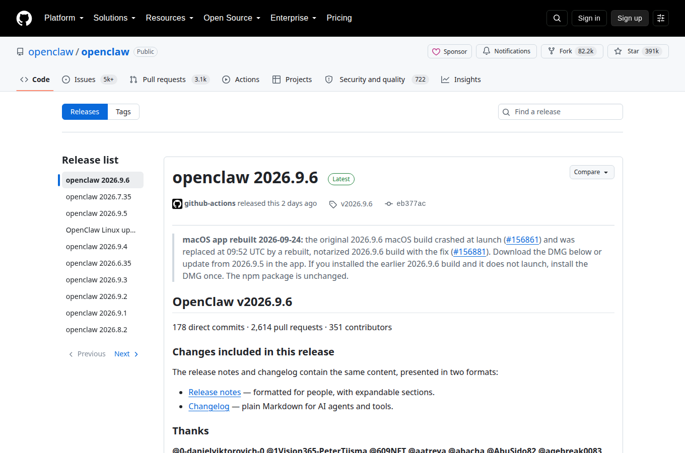Image resolution: width=685 pixels, height=453 pixels.
Task: Open the Insights tab
Action: [461, 80]
